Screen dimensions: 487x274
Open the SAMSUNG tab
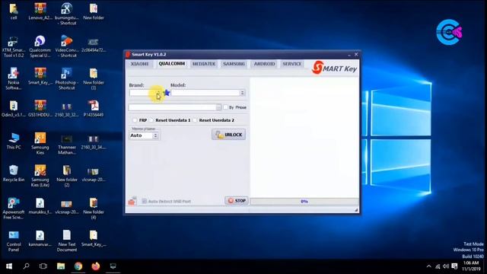click(234, 64)
